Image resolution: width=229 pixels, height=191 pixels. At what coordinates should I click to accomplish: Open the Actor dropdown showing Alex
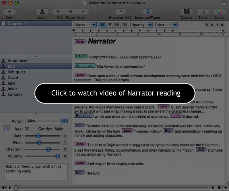coord(46,121)
